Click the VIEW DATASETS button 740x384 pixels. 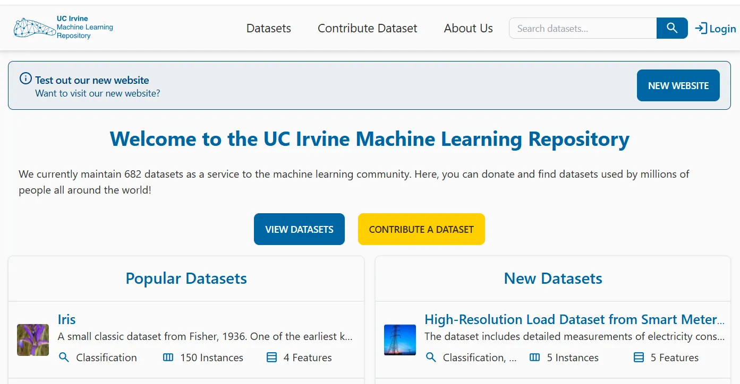[x=299, y=229]
